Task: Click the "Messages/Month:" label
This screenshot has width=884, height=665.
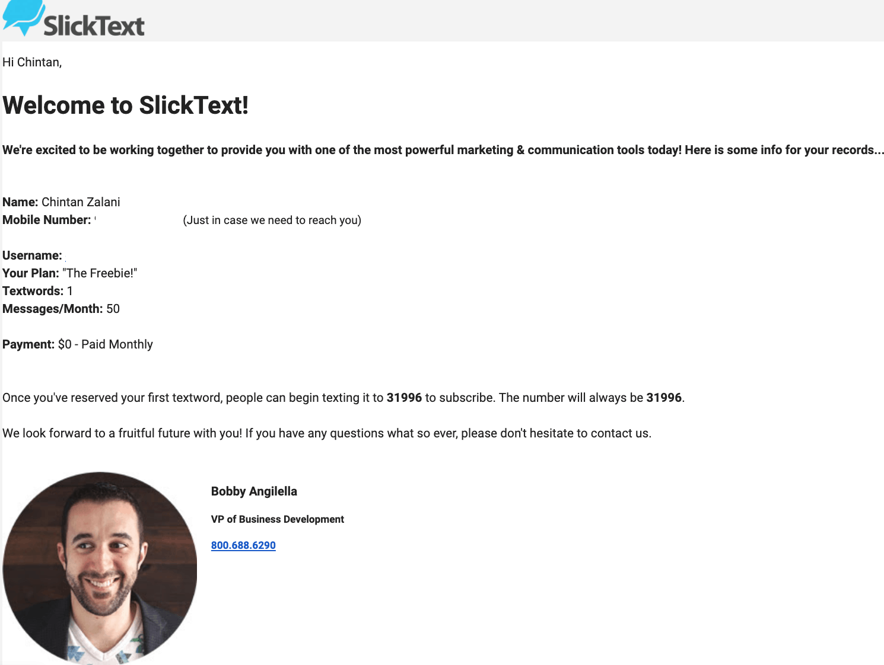Action: (x=52, y=309)
